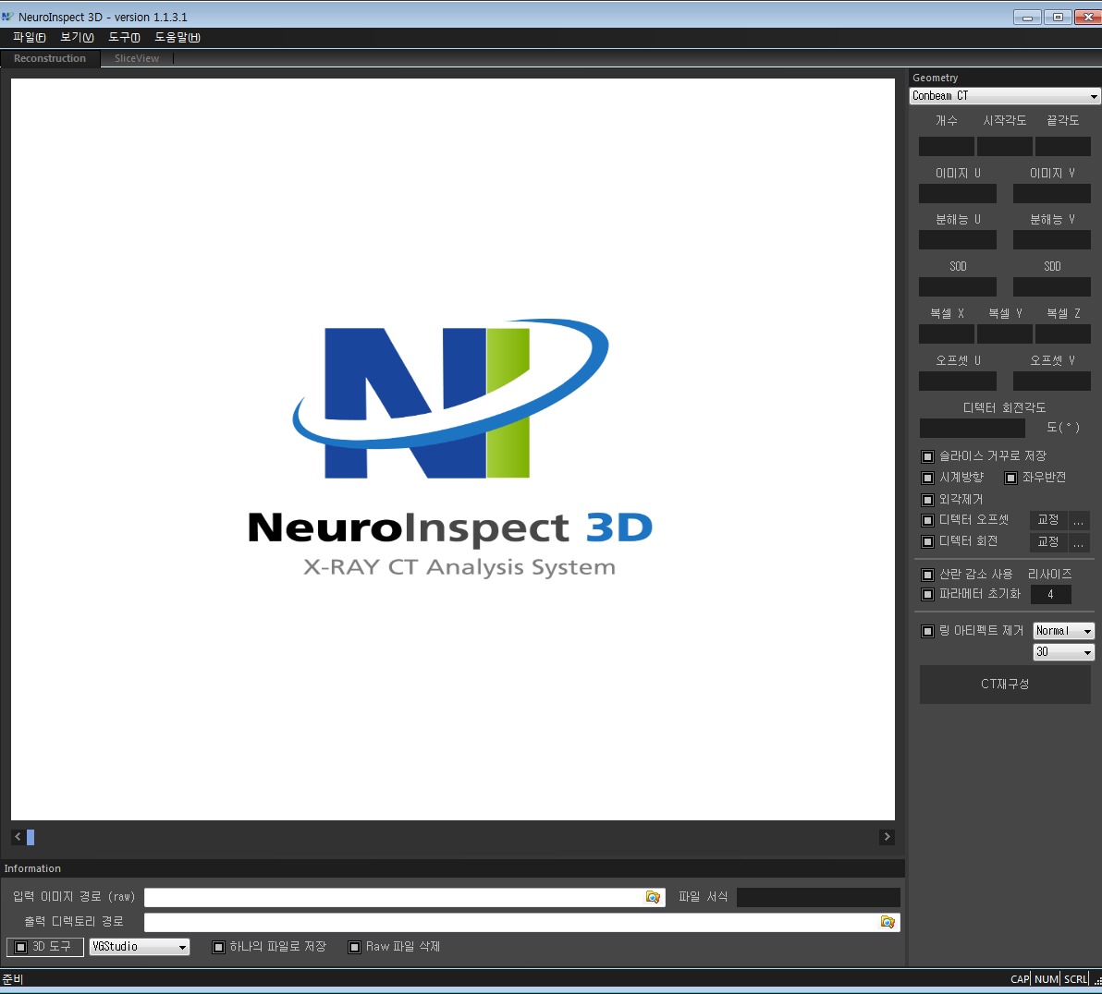The height and width of the screenshot is (994, 1102).
Task: Click the NUM indicator in status bar
Action: [1047, 979]
